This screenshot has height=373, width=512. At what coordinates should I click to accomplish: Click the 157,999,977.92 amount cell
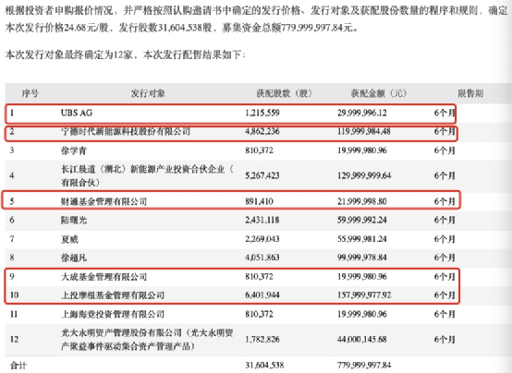364,295
